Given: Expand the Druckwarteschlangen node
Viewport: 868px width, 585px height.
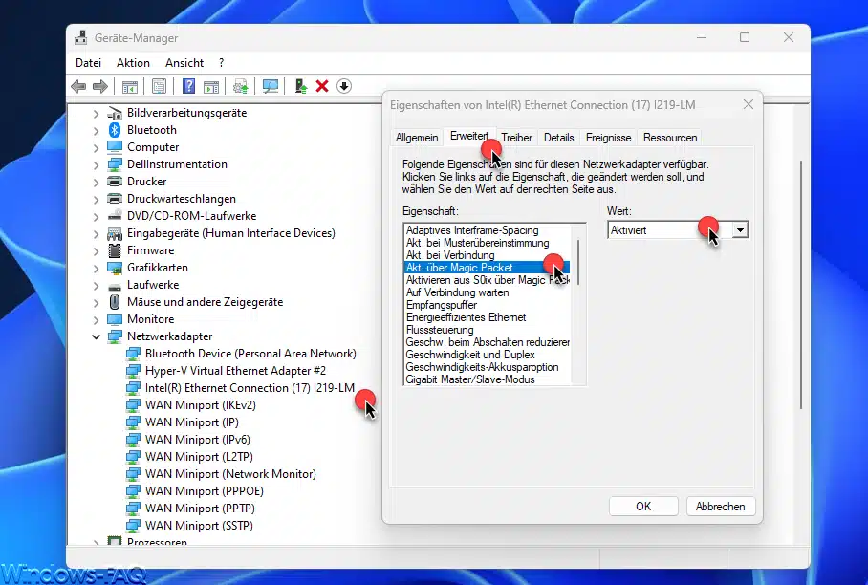Looking at the screenshot, I should click(96, 199).
